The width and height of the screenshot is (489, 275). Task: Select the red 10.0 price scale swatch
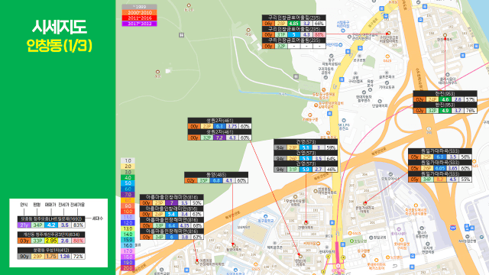click(x=128, y=212)
